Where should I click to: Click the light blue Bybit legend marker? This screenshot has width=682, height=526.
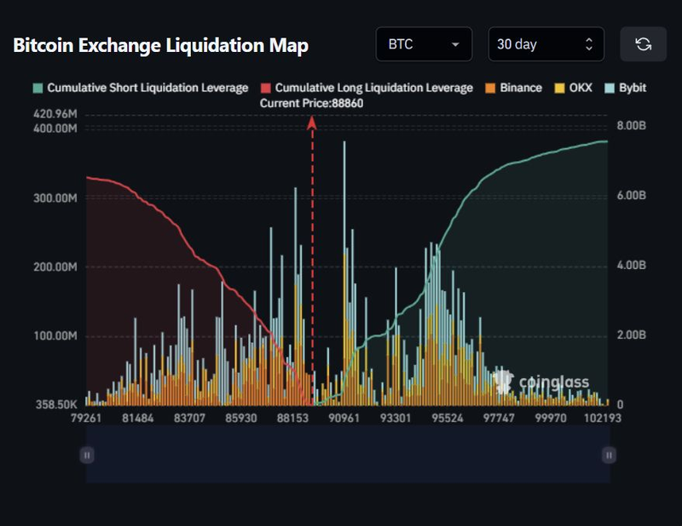609,88
